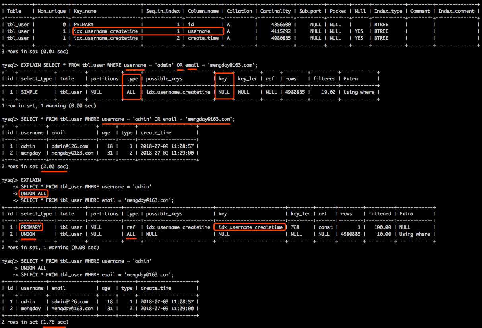
Task: Click cardinality value 4856500
Action: [281, 25]
